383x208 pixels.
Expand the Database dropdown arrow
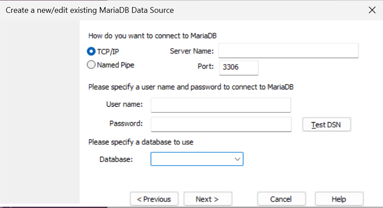(238, 159)
